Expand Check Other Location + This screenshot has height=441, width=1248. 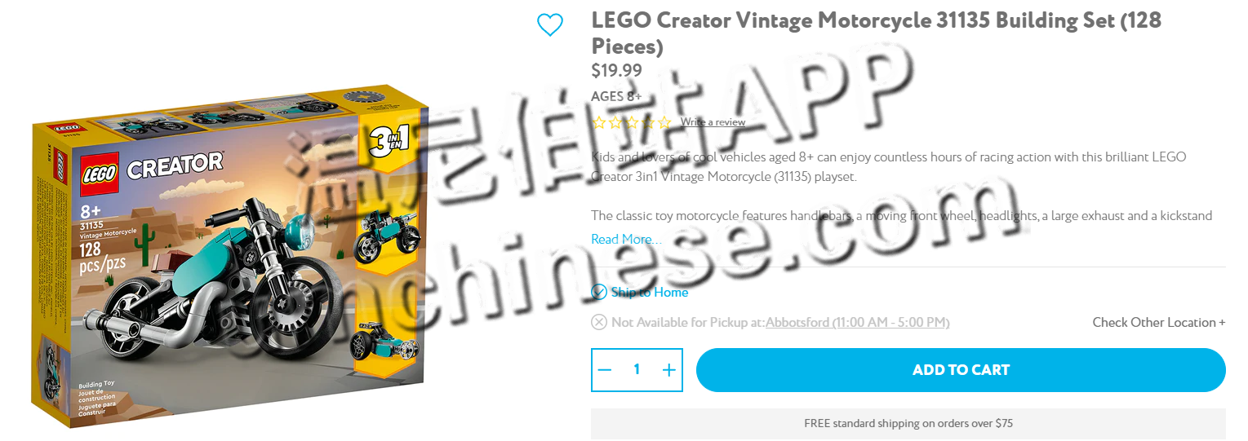click(1159, 322)
